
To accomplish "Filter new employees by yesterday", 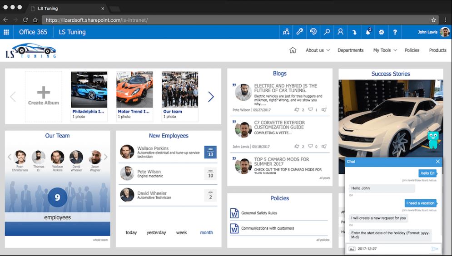I will tap(156, 232).
